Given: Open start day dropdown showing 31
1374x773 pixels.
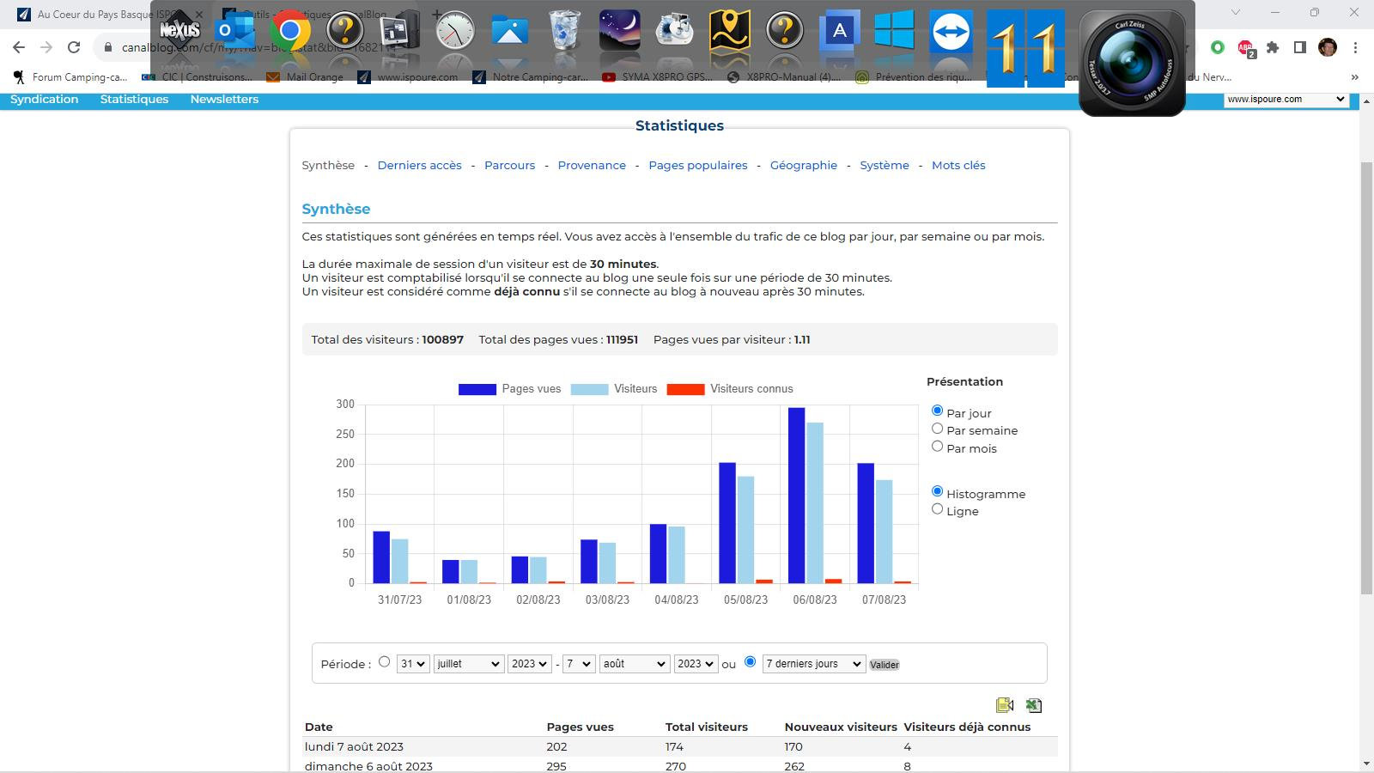Looking at the screenshot, I should tap(413, 664).
